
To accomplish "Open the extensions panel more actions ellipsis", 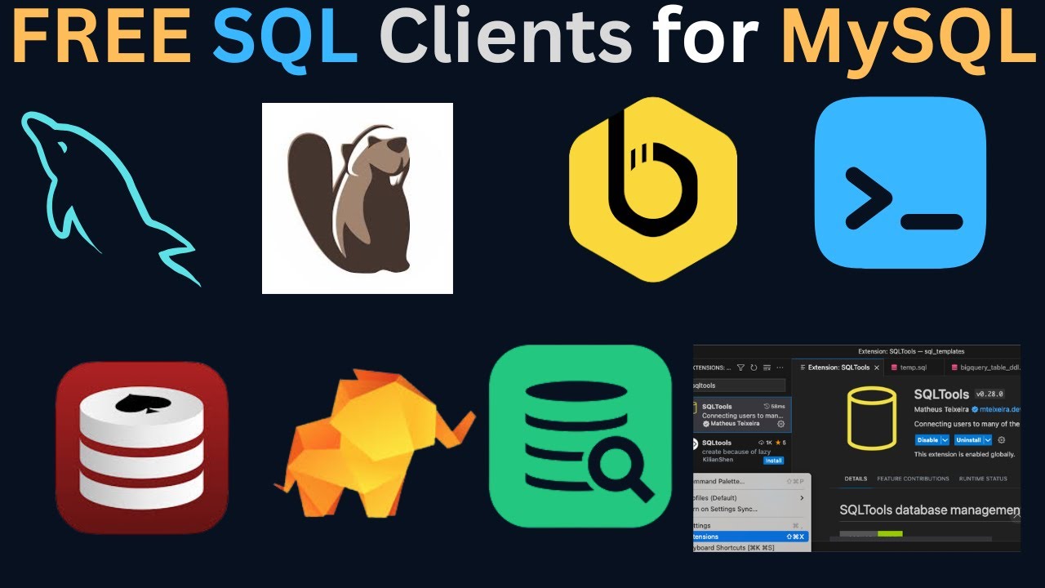I will pos(780,367).
